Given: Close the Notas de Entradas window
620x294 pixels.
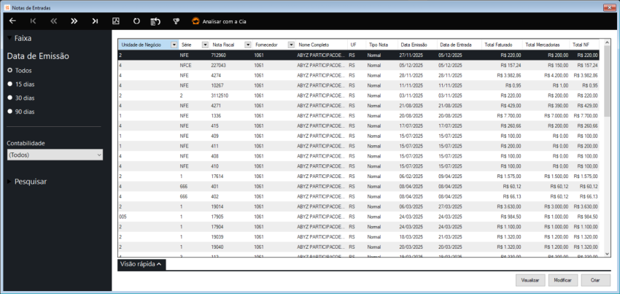Looking at the screenshot, I should tap(611, 8).
